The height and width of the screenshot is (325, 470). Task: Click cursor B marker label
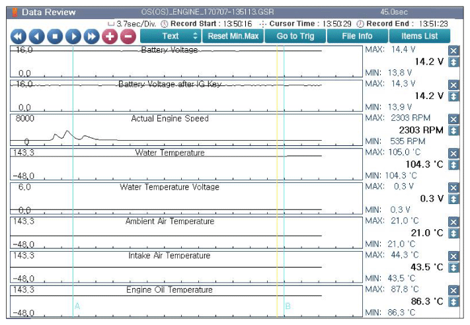pos(288,306)
